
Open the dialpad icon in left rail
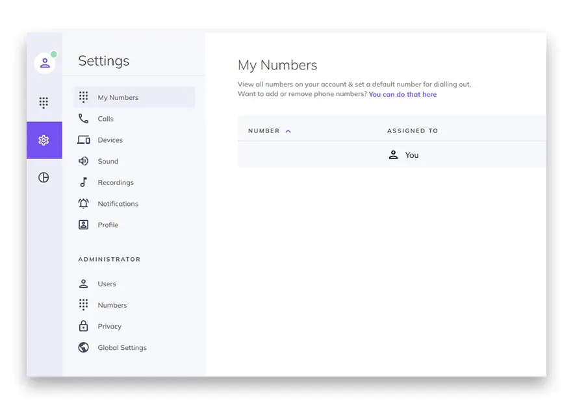tap(44, 103)
